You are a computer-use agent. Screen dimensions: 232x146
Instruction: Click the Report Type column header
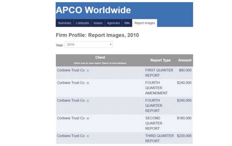tap(160, 60)
